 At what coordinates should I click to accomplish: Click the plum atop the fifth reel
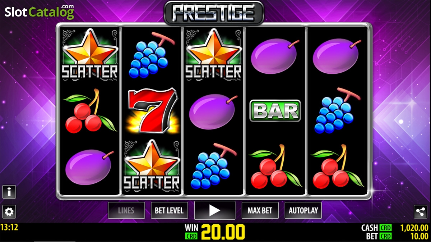(337, 56)
